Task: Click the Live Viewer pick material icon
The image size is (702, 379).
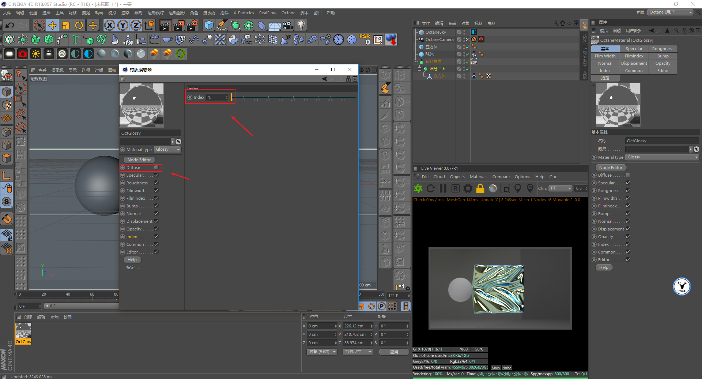Action: coord(530,188)
